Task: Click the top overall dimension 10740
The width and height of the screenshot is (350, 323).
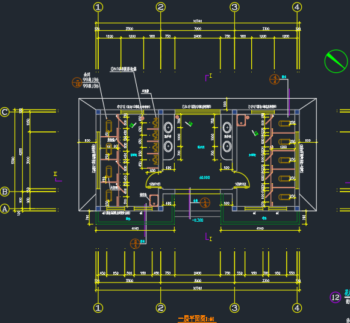Action: (x=198, y=21)
